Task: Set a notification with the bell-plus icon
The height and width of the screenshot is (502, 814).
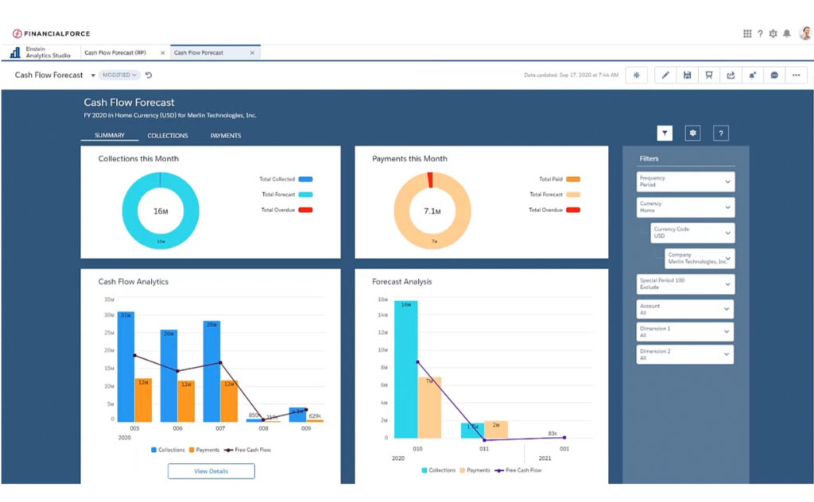Action: (752, 75)
